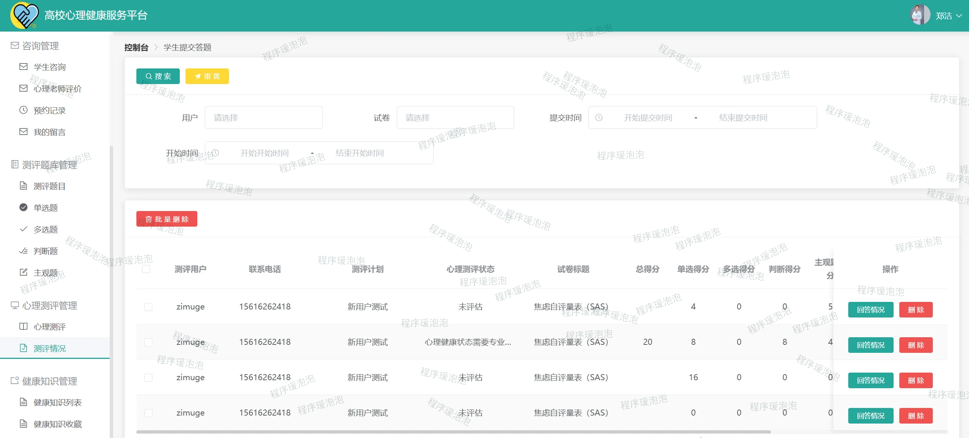Click book icon beside 心理测评

(23, 327)
